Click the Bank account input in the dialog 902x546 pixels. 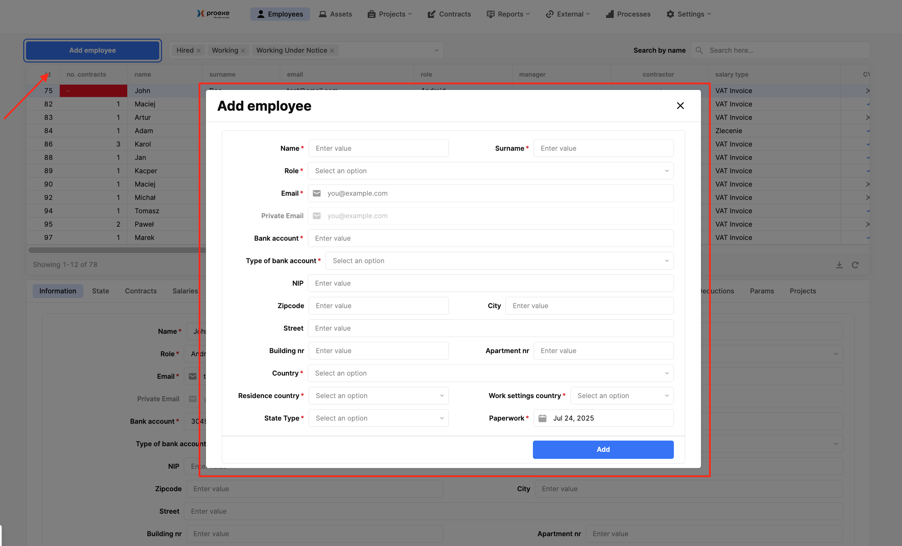[x=490, y=238]
